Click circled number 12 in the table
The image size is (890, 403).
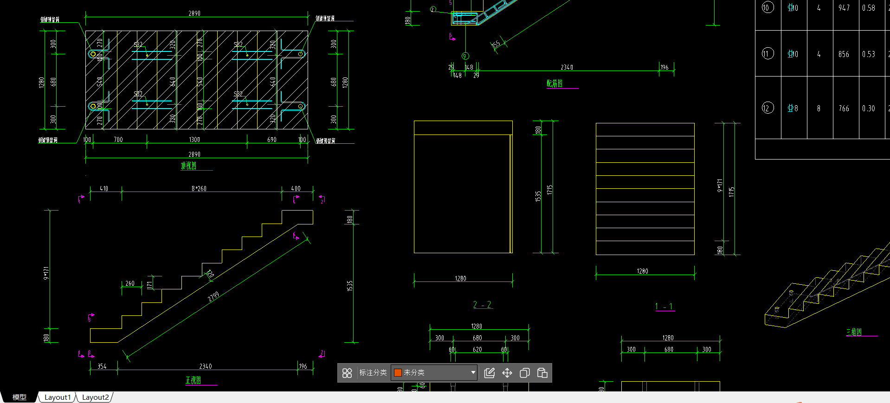[767, 108]
